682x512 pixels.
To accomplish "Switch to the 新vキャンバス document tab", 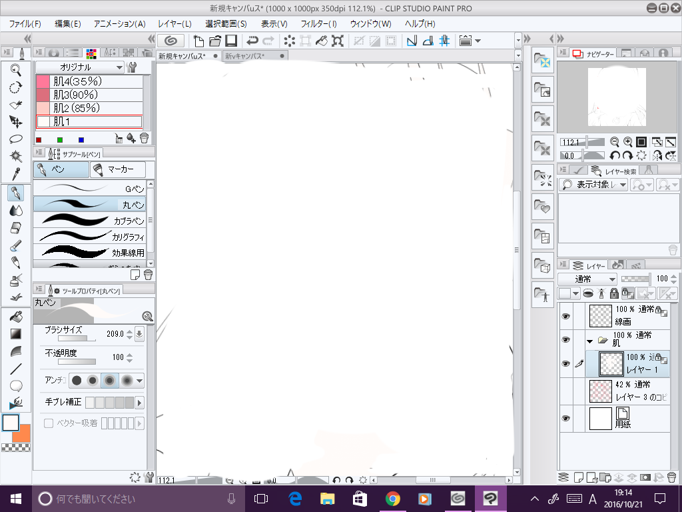I will click(245, 56).
